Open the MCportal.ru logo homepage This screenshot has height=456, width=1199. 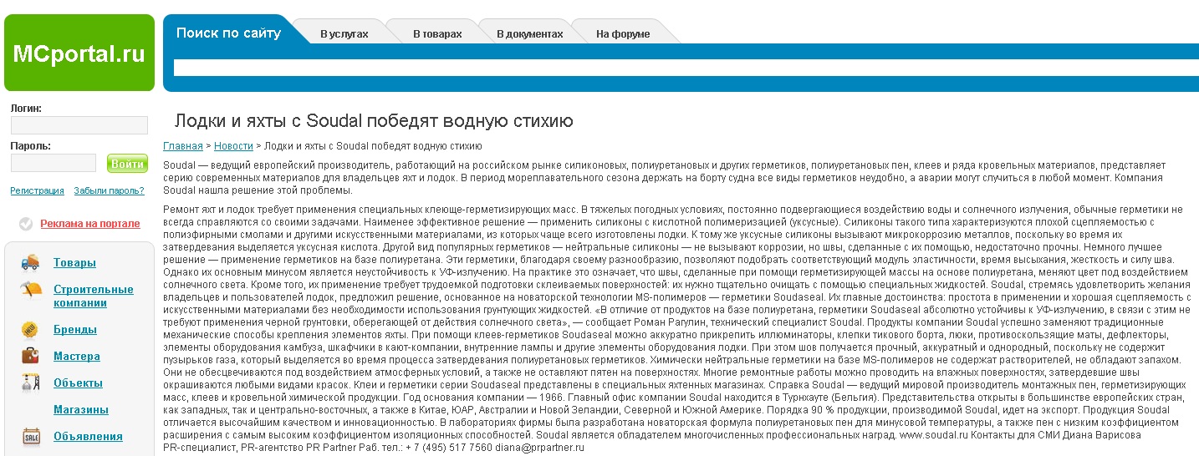(79, 53)
